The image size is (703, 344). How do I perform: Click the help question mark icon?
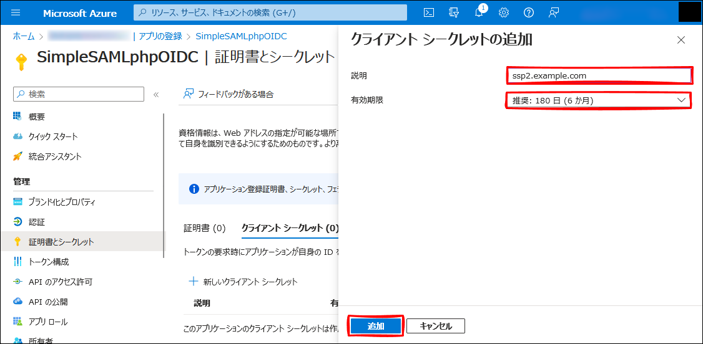(x=529, y=12)
